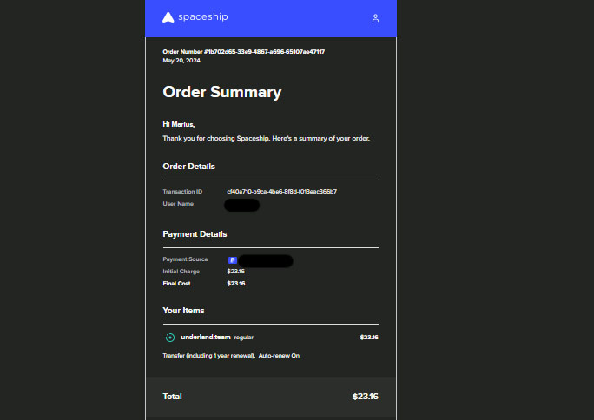Click the Order Number text
The width and height of the screenshot is (594, 420).
coord(243,52)
